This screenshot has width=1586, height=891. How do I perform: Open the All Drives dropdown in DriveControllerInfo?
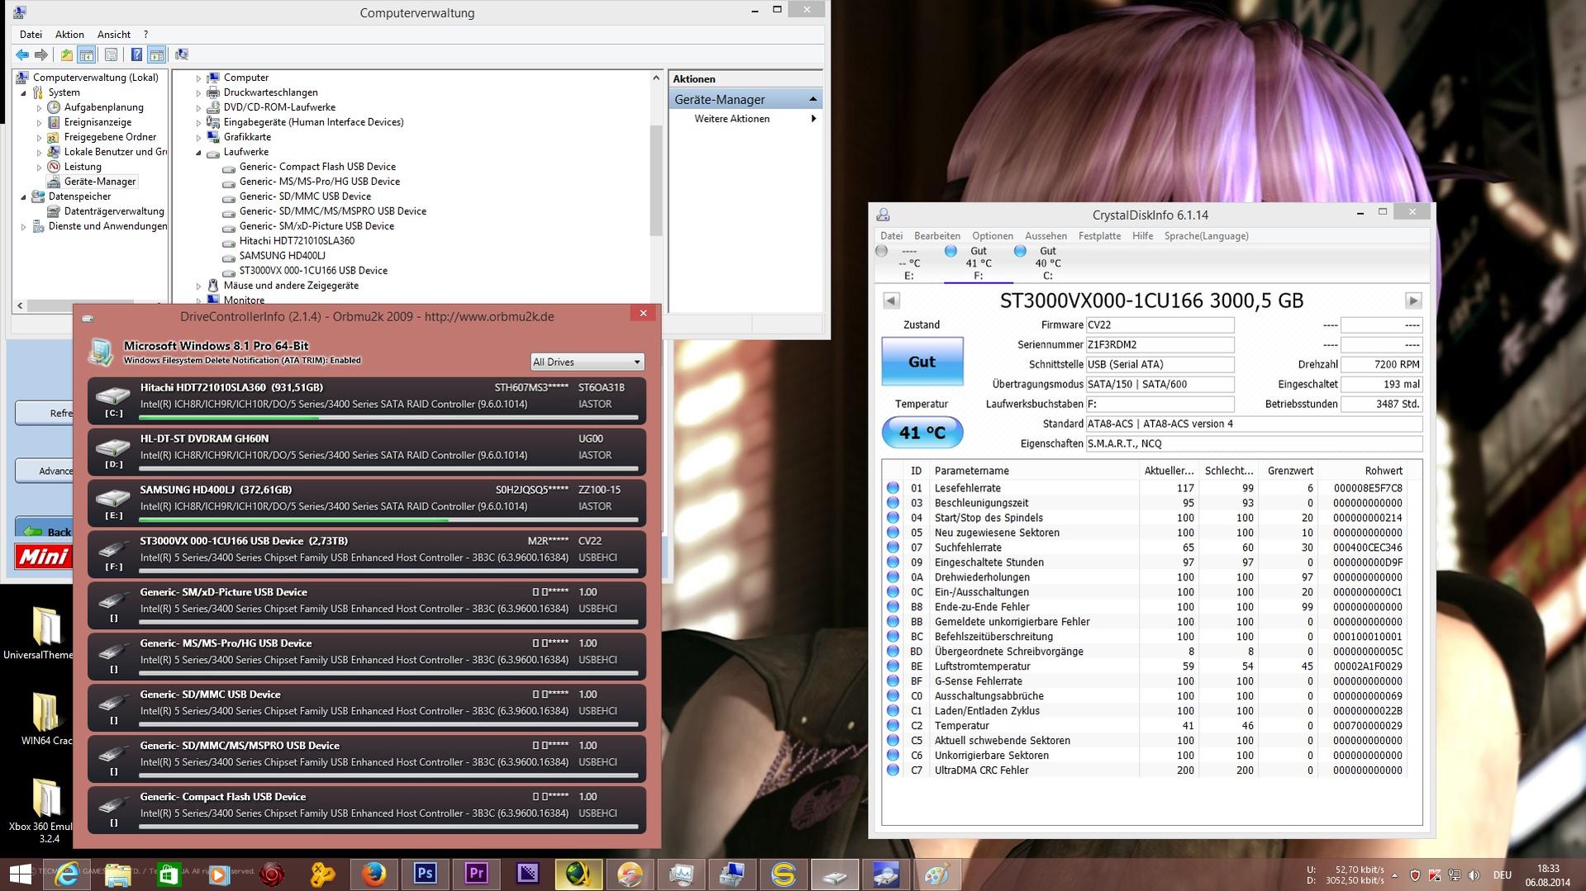587,362
